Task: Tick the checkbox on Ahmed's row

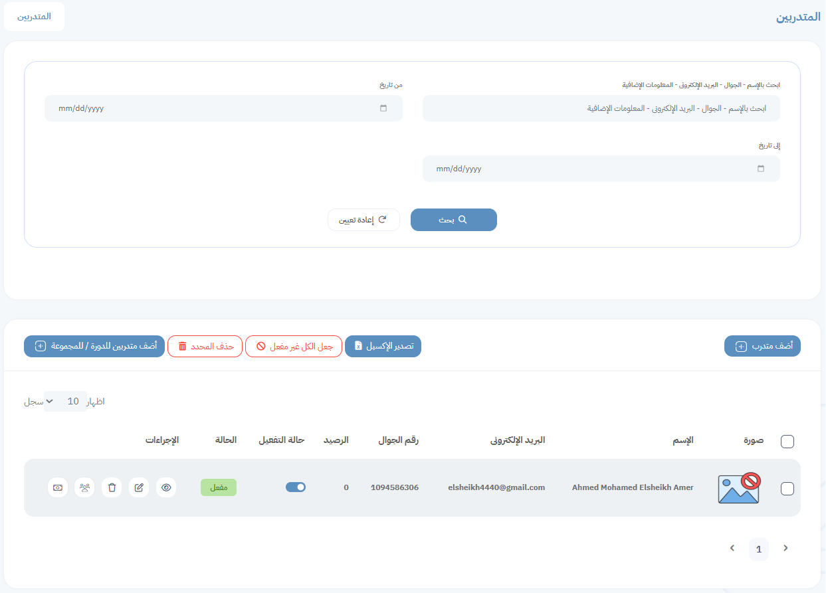Action: click(x=787, y=488)
